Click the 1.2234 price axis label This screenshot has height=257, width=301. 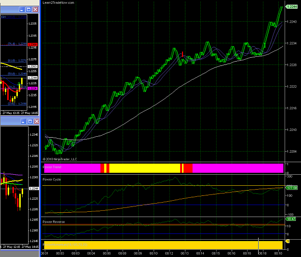[292, 43]
